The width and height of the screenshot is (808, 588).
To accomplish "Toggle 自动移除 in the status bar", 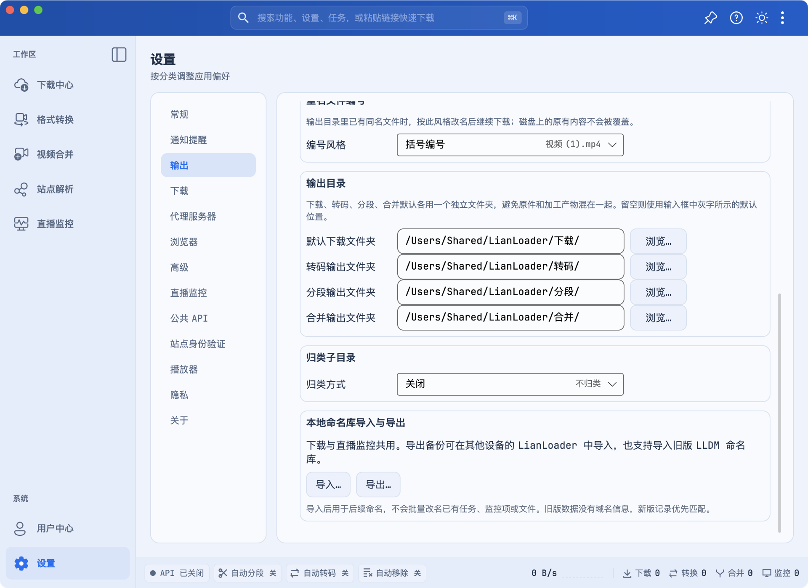I will click(x=392, y=573).
